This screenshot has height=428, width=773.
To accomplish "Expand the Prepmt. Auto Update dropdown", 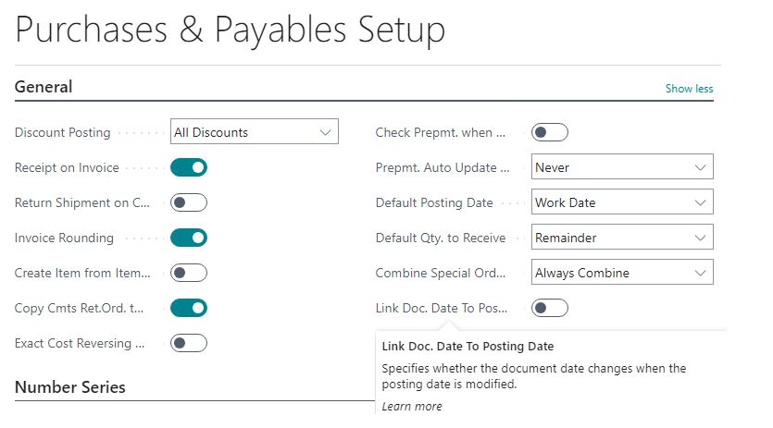I will point(622,167).
